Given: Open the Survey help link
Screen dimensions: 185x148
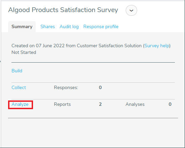Looking at the screenshot, I should click(157, 46).
